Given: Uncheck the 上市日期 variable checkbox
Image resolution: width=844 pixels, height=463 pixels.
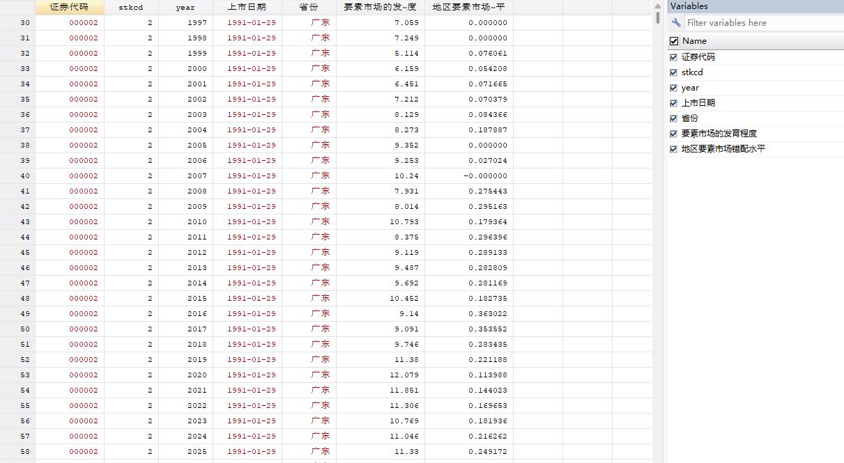Looking at the screenshot, I should [x=673, y=103].
